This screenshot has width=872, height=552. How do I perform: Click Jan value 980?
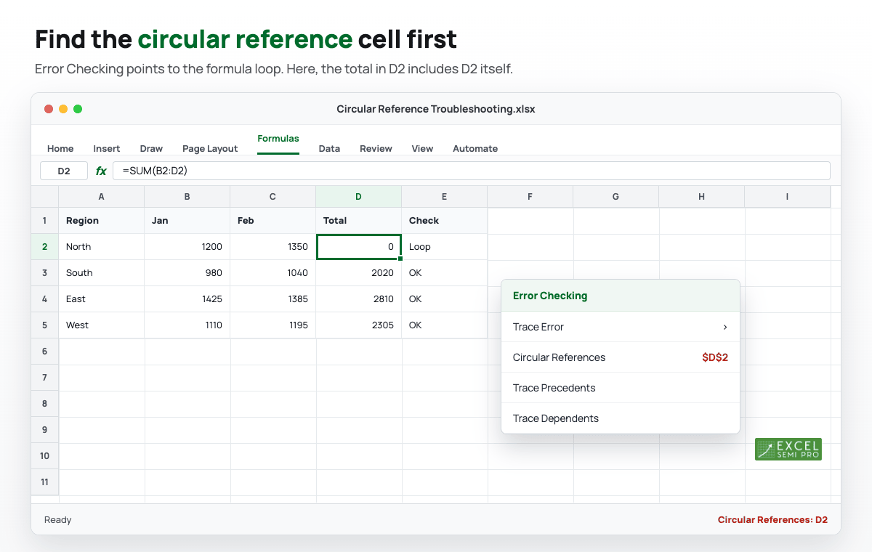pyautogui.click(x=187, y=272)
